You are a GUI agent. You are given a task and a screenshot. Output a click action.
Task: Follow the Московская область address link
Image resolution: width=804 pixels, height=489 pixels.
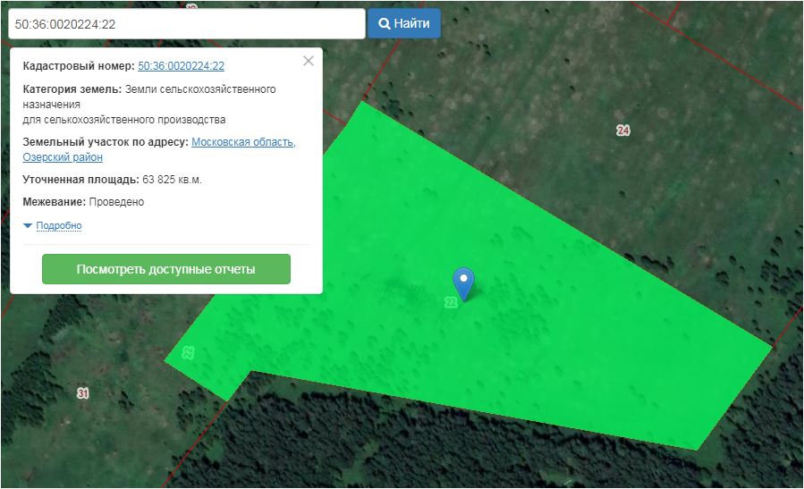pos(243,142)
